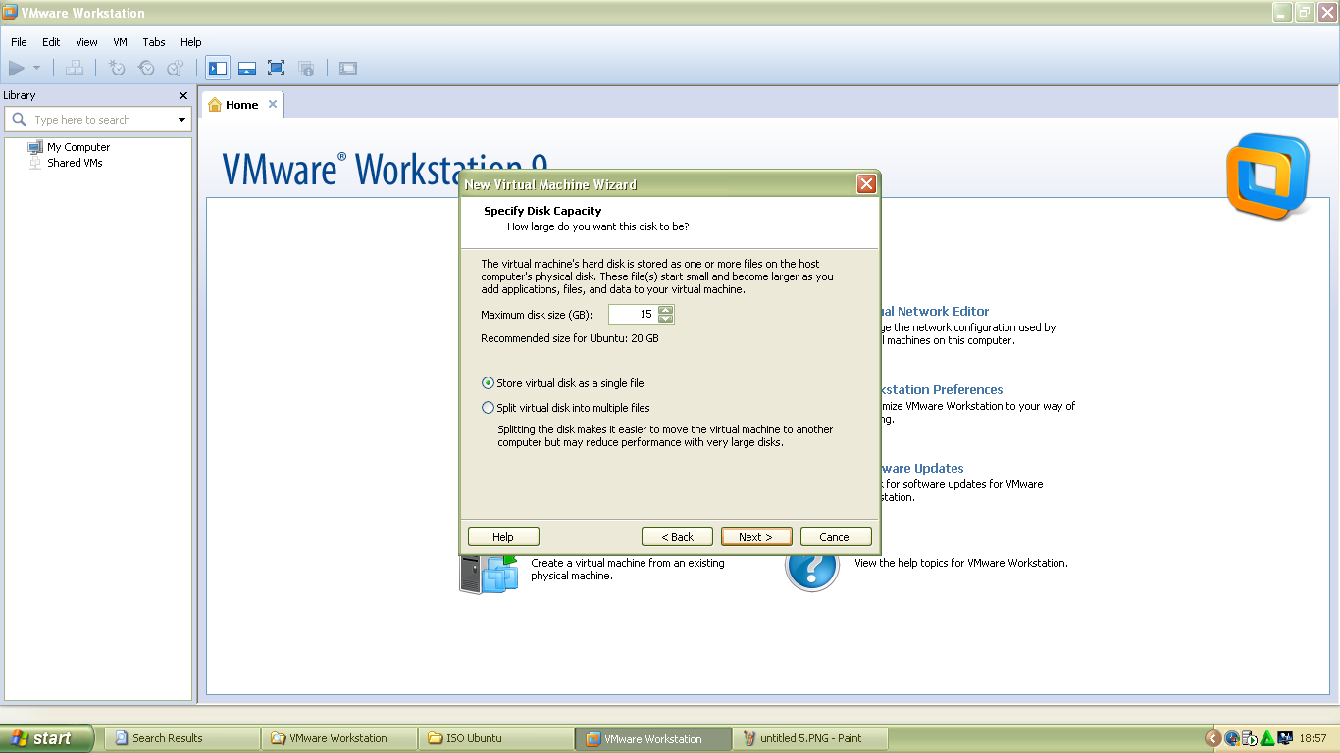Click the My Computer icon in Library
The width and height of the screenshot is (1340, 753).
tap(35, 147)
